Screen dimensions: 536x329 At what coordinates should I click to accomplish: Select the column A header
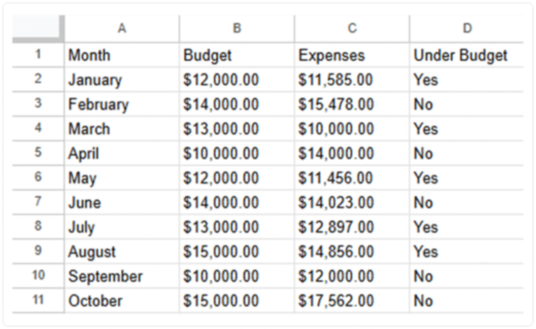(x=122, y=29)
